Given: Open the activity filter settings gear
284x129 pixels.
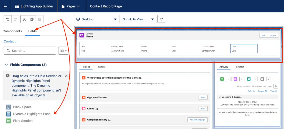Looking at the screenshot, I should pos(275,86).
